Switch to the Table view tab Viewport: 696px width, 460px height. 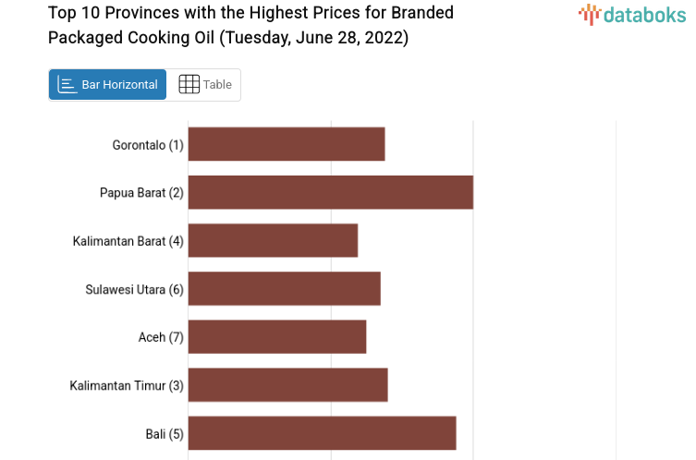(x=204, y=85)
